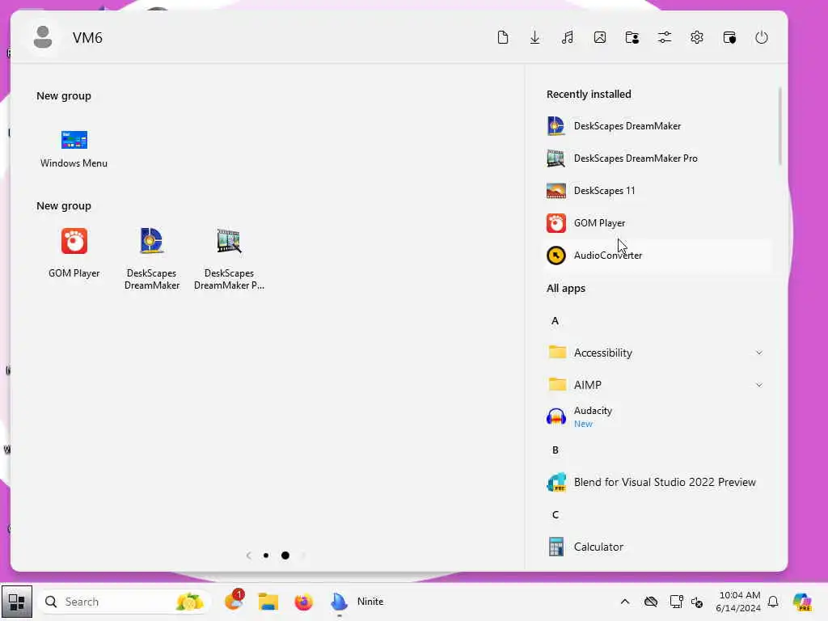Viewport: 828px width, 621px height.
Task: Jump via letter A header in All apps
Action: [555, 320]
